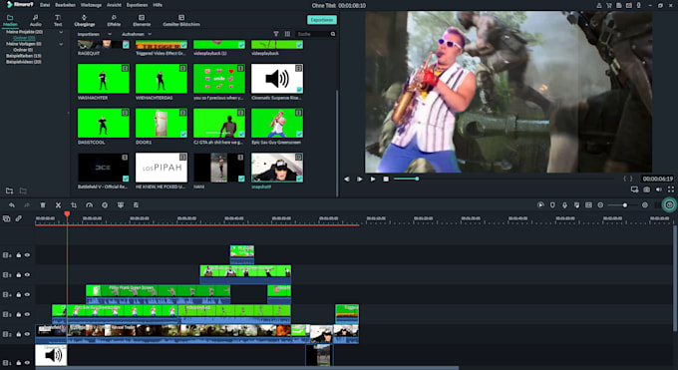Click the preview scrubber handle

point(417,179)
